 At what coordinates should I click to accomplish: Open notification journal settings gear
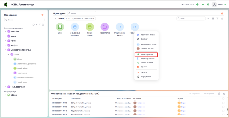(x=224, y=94)
